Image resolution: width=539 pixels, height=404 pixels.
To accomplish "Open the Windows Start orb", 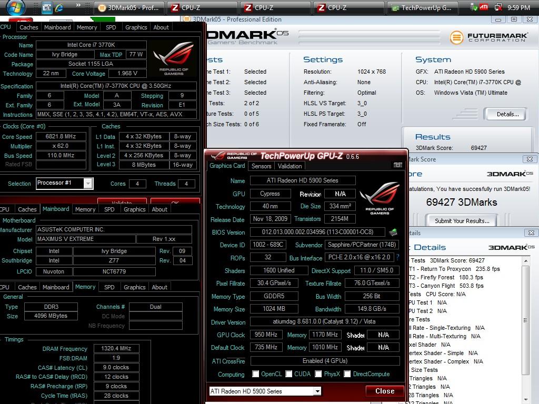I will tap(15, 7).
